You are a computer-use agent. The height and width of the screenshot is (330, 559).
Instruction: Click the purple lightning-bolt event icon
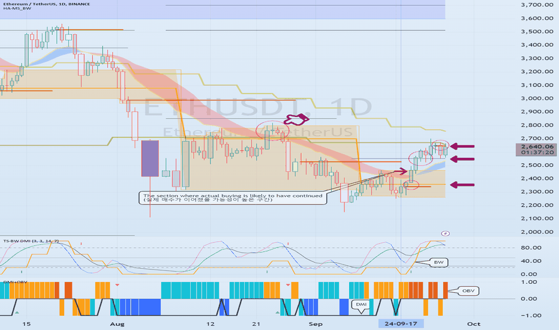[x=445, y=233]
